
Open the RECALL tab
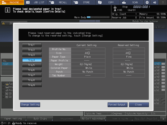[60, 2]
